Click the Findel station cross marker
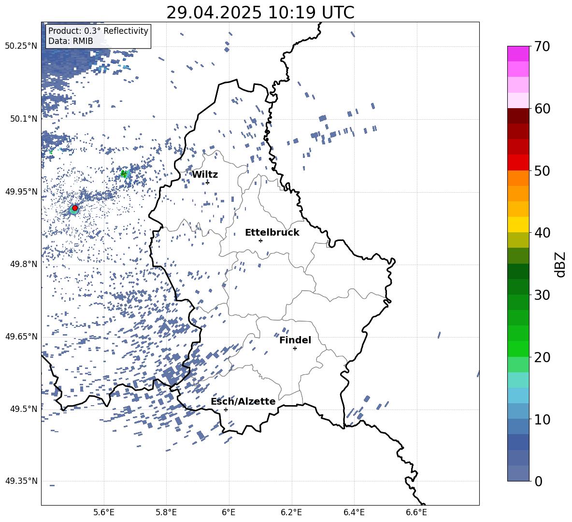572x522 pixels. click(x=295, y=349)
